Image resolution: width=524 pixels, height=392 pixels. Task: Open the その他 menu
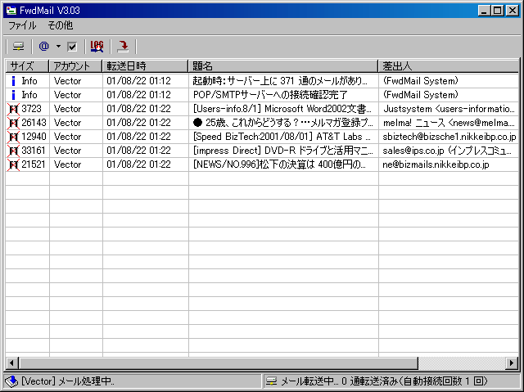click(x=60, y=25)
